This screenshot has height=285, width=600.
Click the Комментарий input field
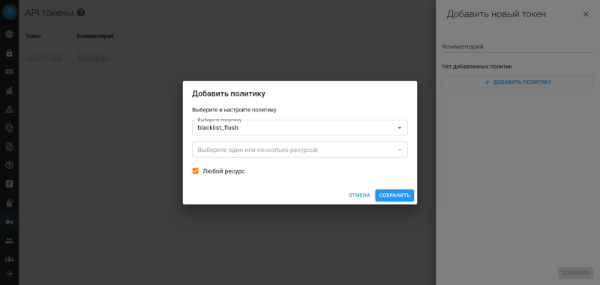[517, 46]
